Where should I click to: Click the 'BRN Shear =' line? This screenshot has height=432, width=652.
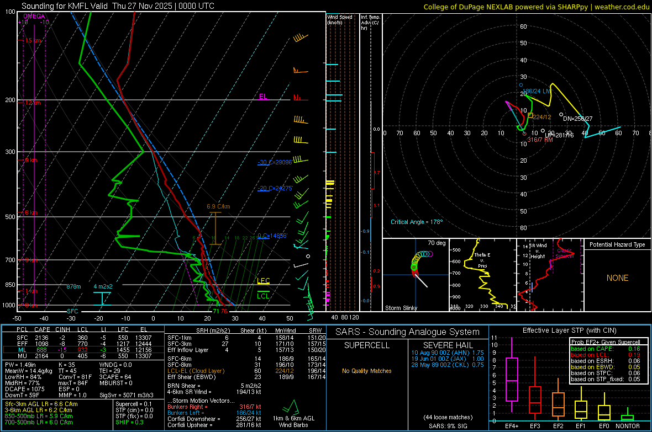pos(214,386)
